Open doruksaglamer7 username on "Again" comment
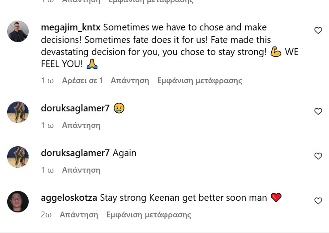329x233 pixels. tap(75, 153)
